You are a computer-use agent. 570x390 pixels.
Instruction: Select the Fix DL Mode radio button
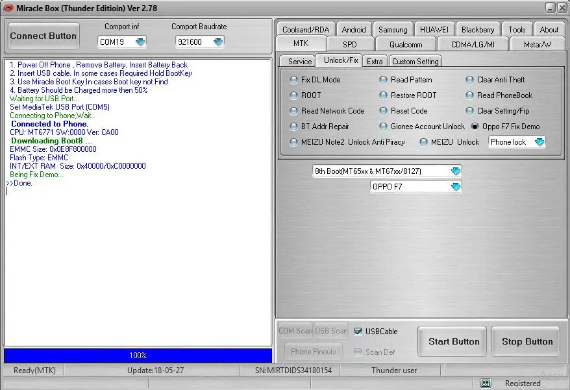(x=293, y=80)
